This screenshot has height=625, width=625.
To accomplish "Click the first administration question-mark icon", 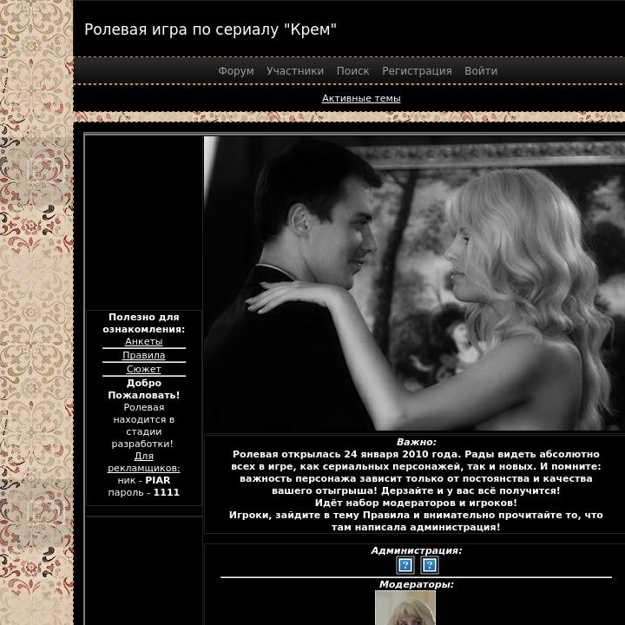I will [x=405, y=565].
